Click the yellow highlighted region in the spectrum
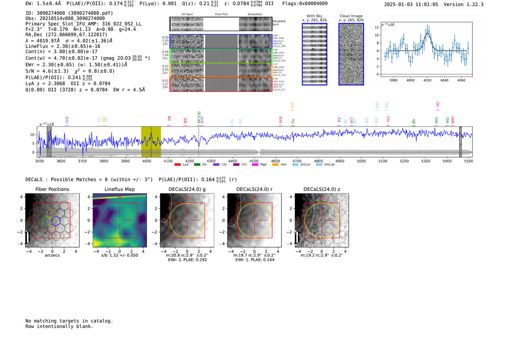Screen dimensions: 509x346 [x=151, y=142]
